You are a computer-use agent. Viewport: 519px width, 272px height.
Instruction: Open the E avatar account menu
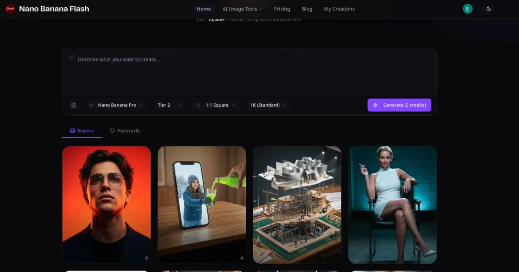(x=467, y=8)
